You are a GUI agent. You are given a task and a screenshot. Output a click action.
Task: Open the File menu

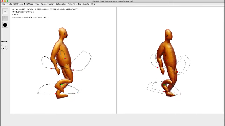pyautogui.click(x=4, y=4)
